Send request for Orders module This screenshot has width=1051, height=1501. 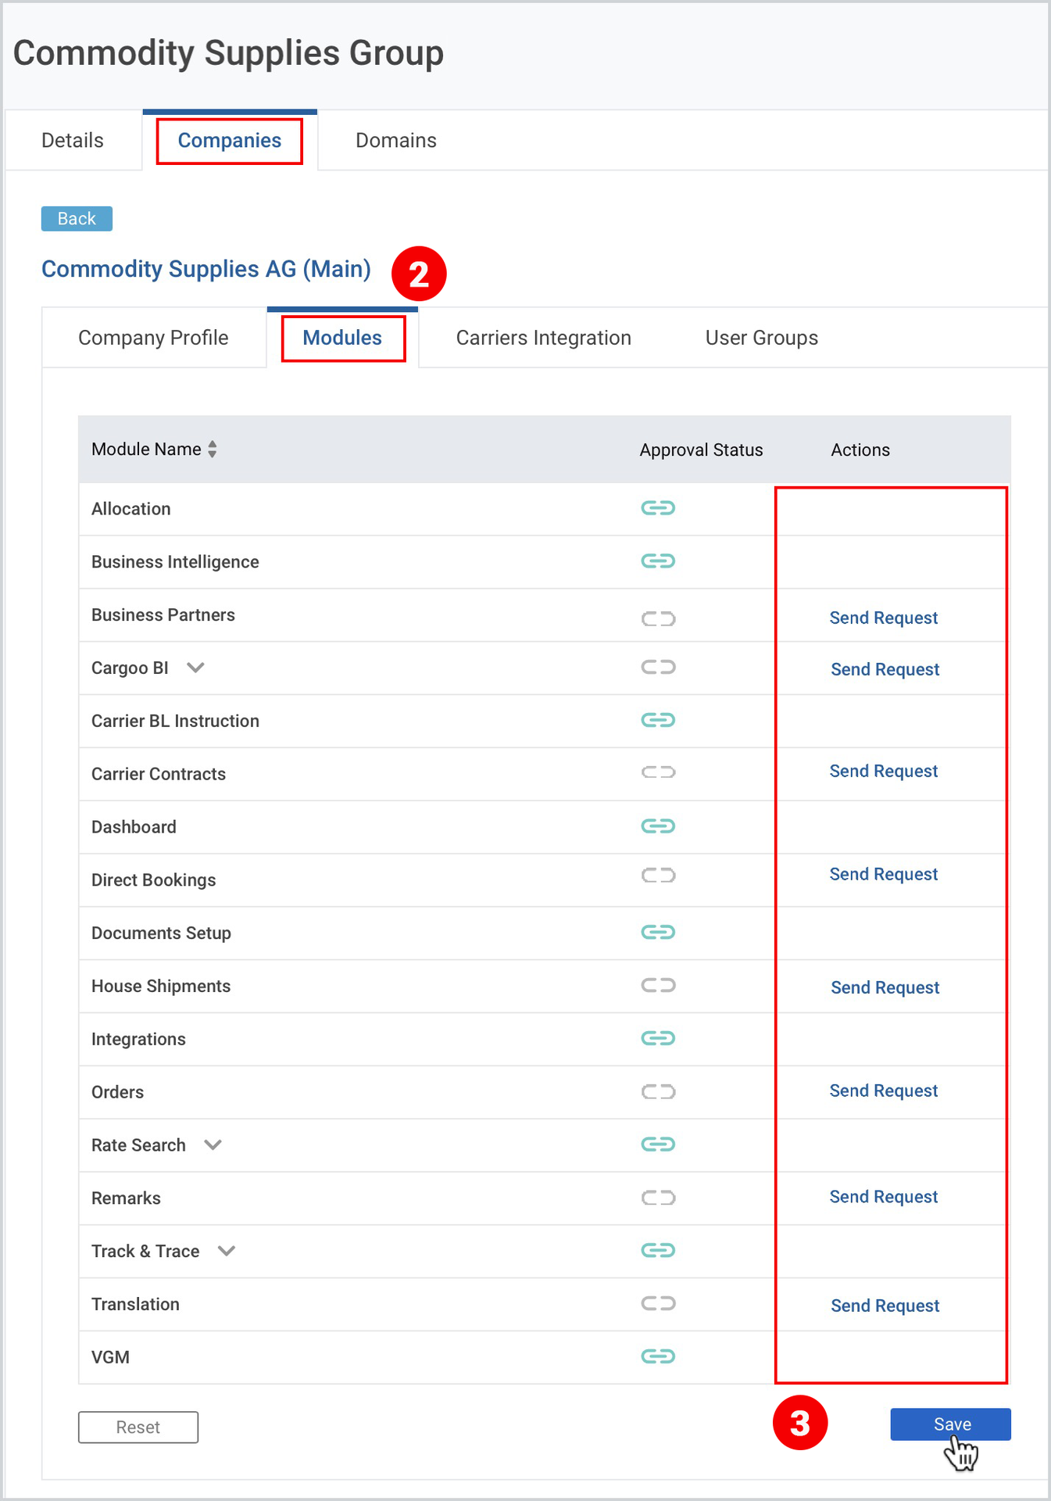(x=884, y=1091)
